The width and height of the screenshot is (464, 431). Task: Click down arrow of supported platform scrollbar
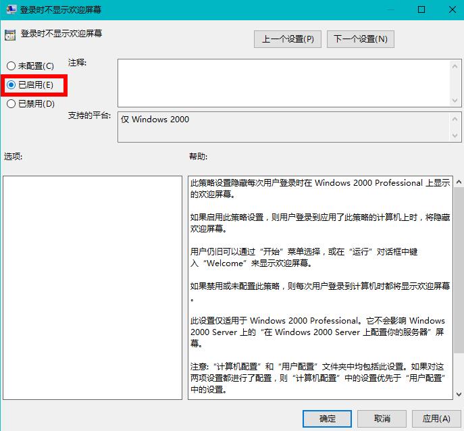[455, 135]
